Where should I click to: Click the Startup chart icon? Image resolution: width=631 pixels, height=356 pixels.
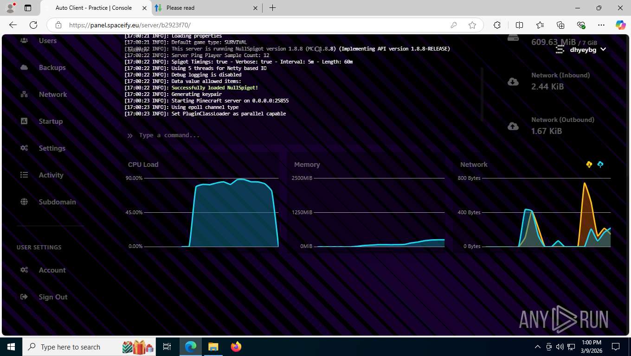click(x=24, y=121)
